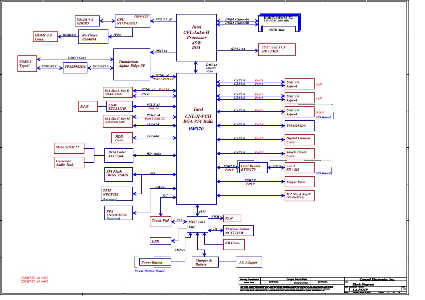Viewport: 425px width, 300px height.
Task: Click the 128M*32 x4 =2G note
Action: (x=34, y=278)
